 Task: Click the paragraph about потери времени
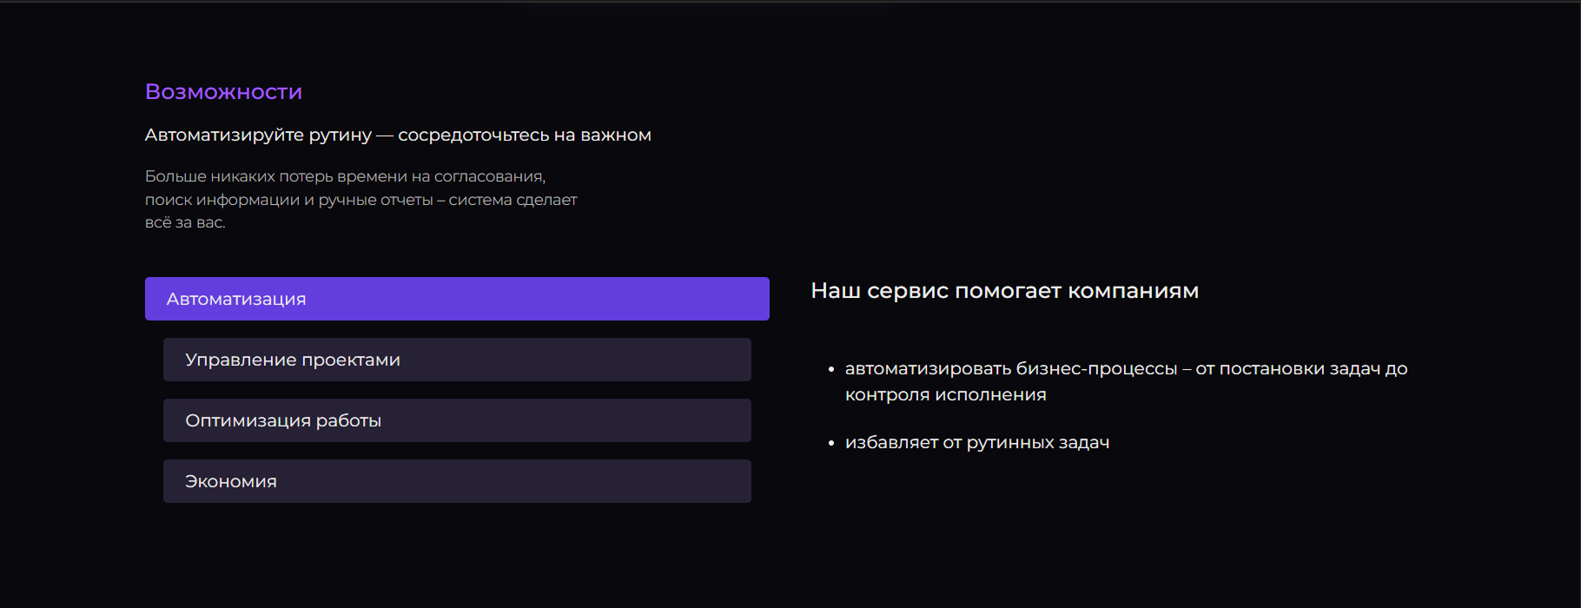click(x=361, y=199)
